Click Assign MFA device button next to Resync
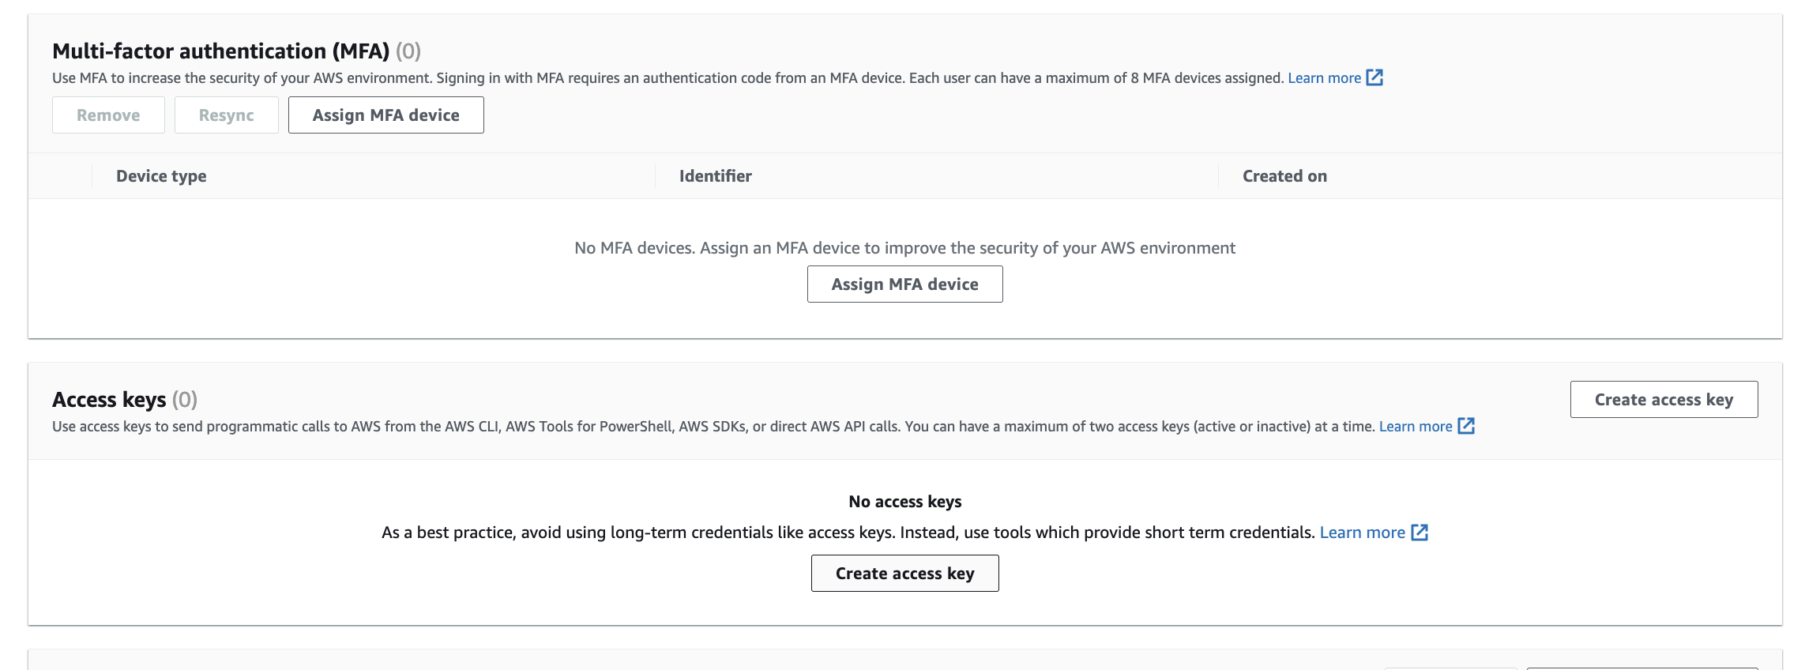 click(x=385, y=115)
